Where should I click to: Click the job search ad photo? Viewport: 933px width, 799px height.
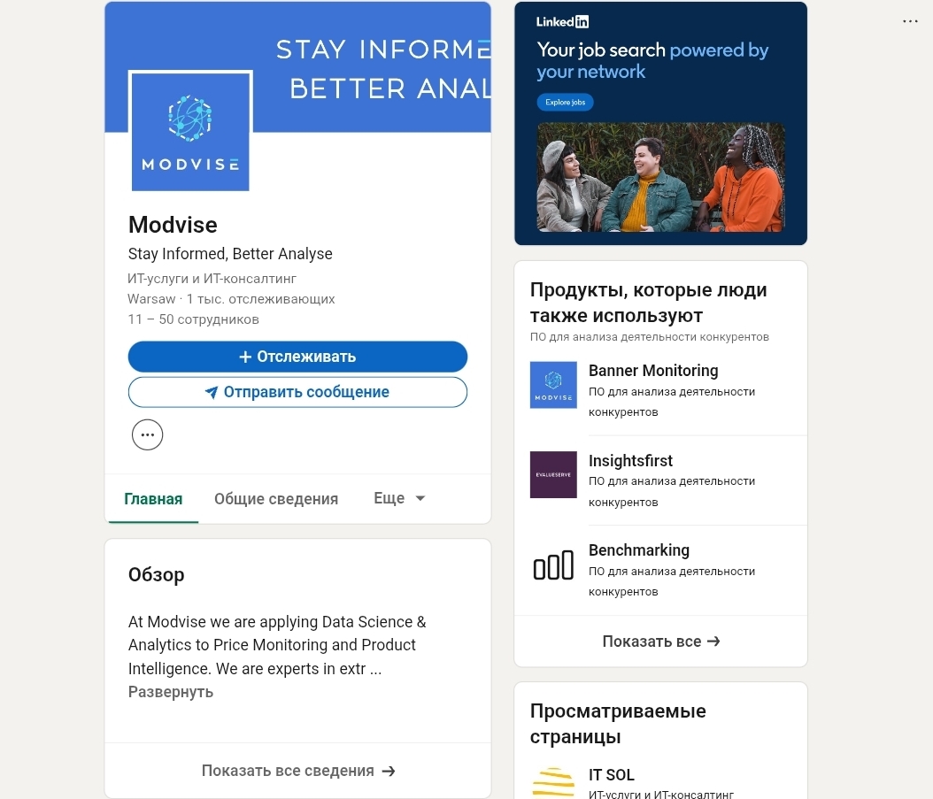tap(661, 177)
